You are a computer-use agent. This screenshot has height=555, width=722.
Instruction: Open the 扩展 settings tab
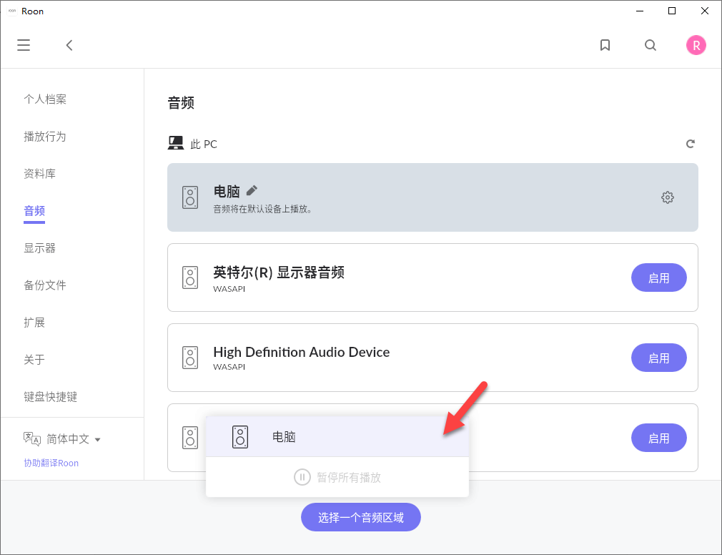[34, 323]
